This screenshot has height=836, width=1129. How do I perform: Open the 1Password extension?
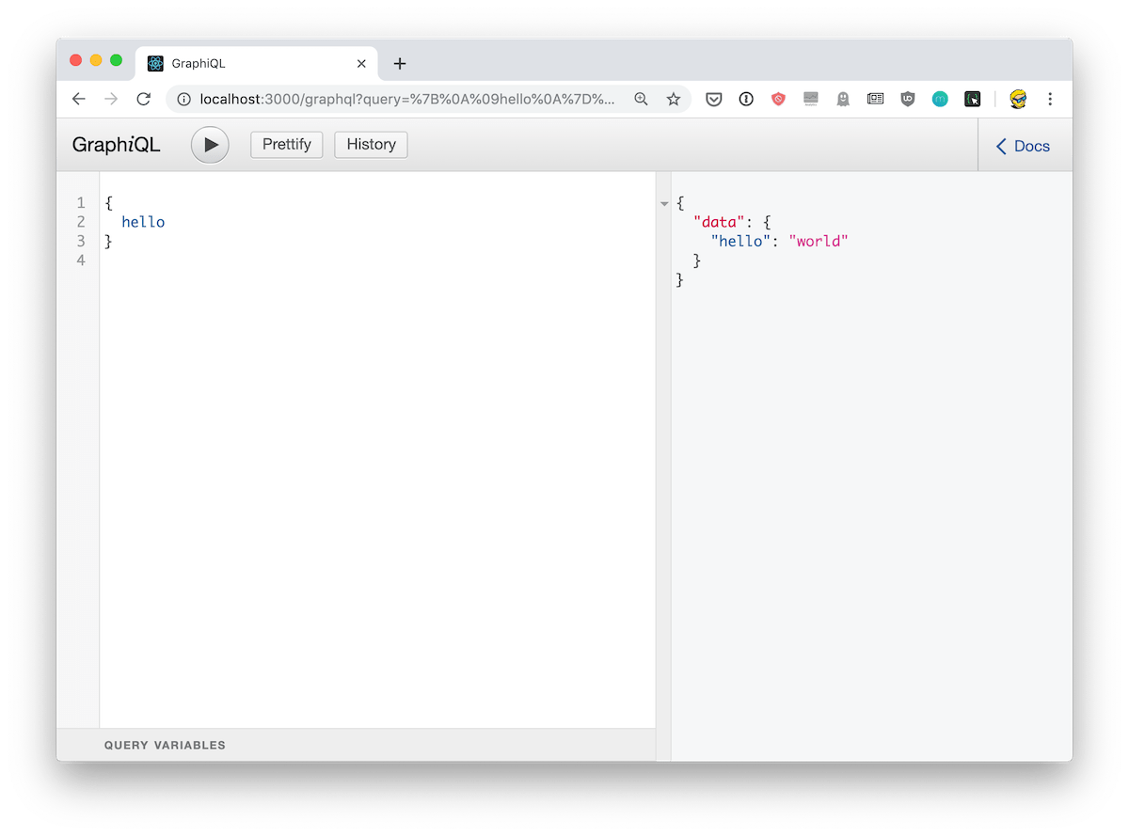746,99
